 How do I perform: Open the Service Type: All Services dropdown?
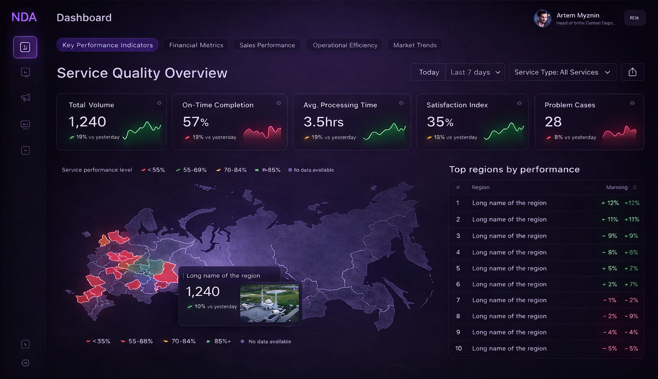pyautogui.click(x=563, y=72)
